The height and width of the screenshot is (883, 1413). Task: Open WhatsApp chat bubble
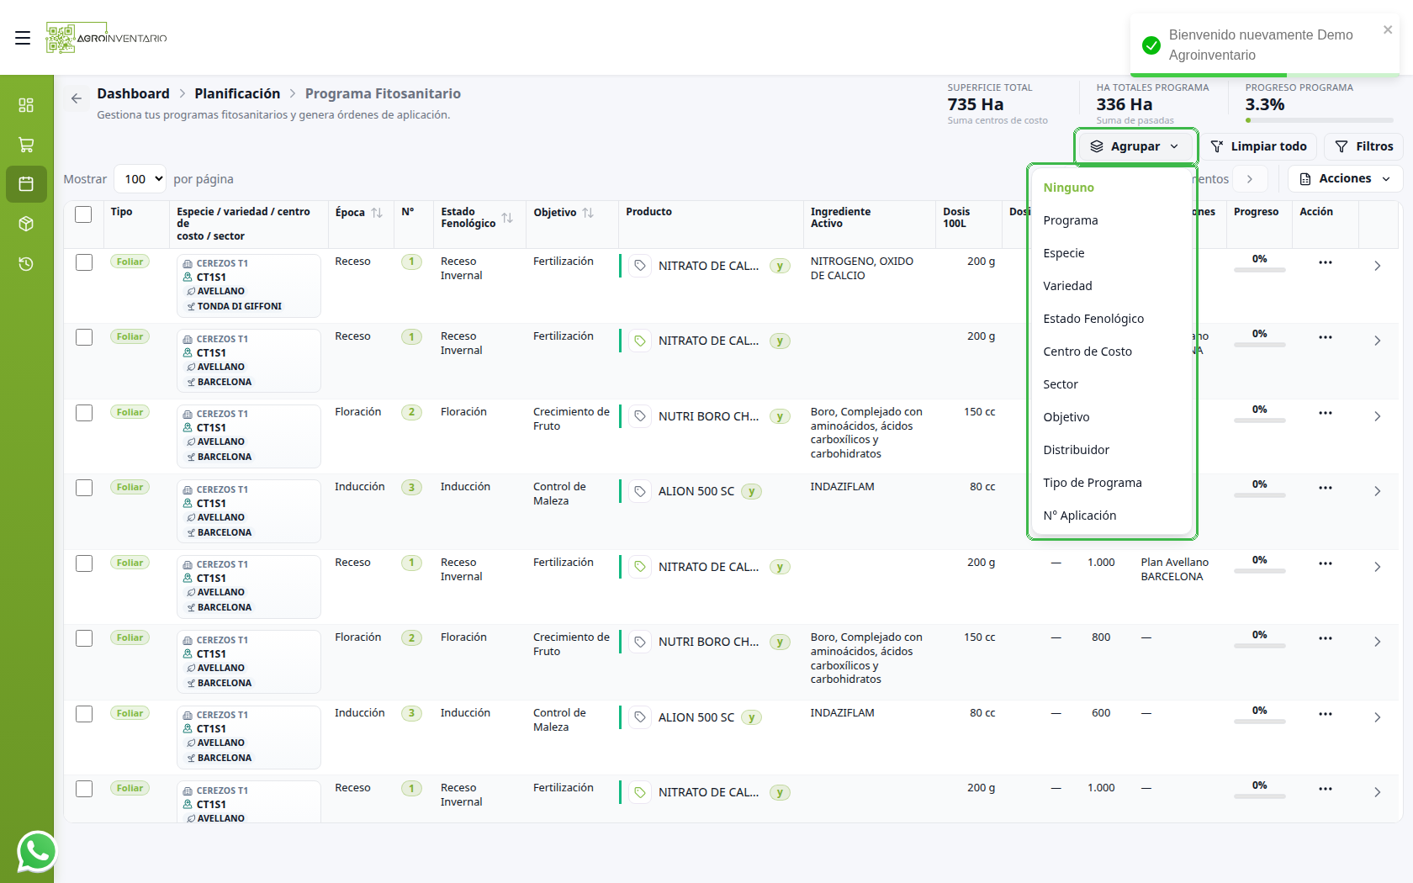(x=36, y=852)
